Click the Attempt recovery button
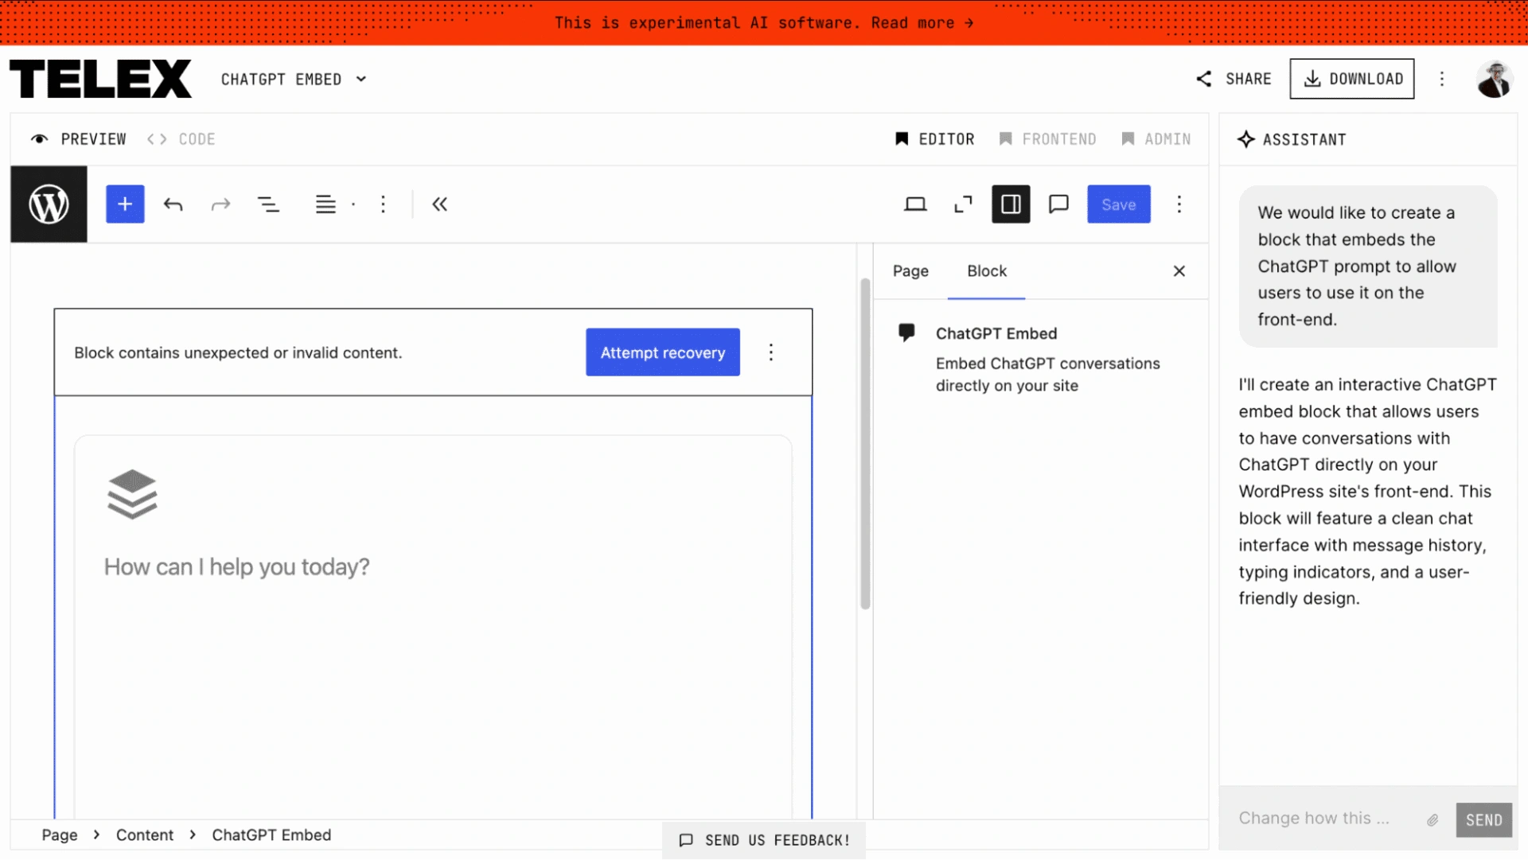The height and width of the screenshot is (860, 1528). coord(662,352)
